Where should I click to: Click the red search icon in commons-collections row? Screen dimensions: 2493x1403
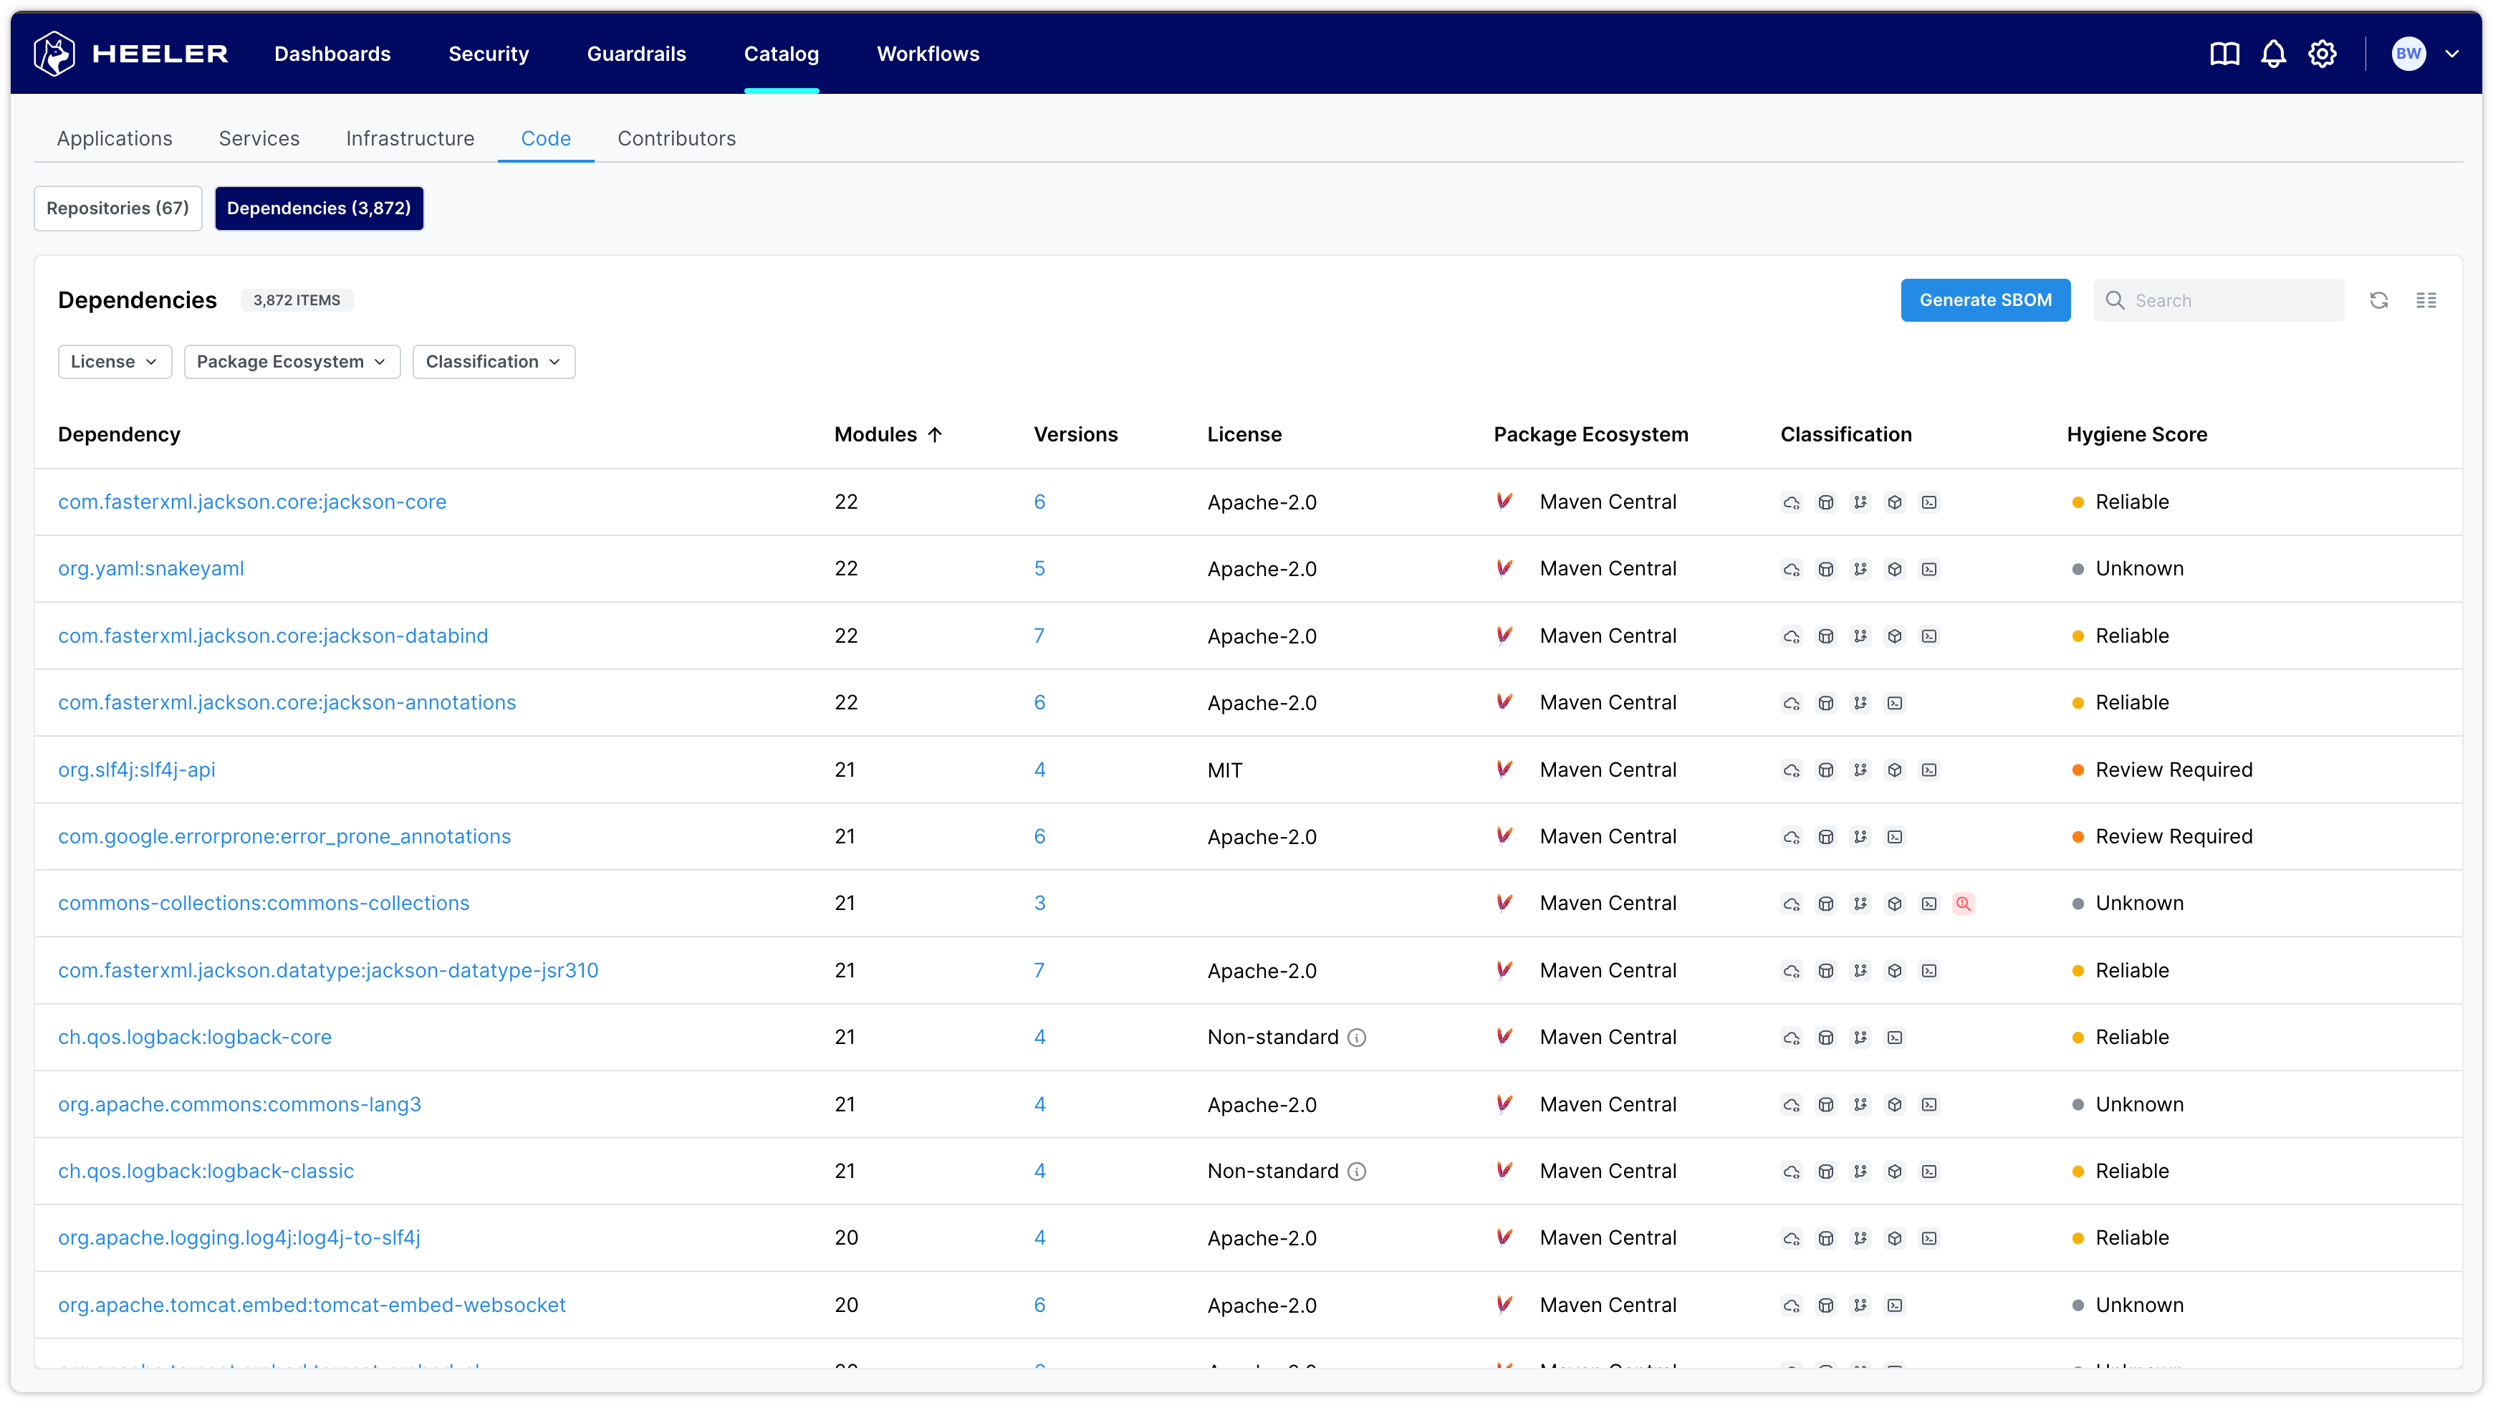[x=1963, y=904]
